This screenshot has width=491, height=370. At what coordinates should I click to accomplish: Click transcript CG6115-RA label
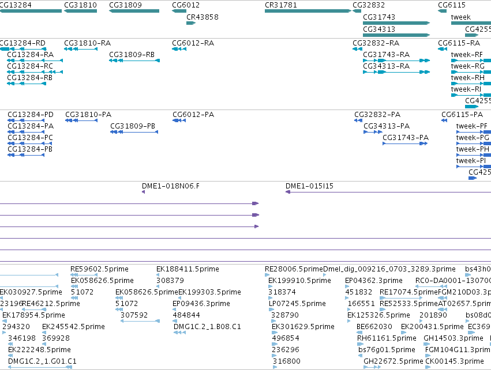point(459,43)
